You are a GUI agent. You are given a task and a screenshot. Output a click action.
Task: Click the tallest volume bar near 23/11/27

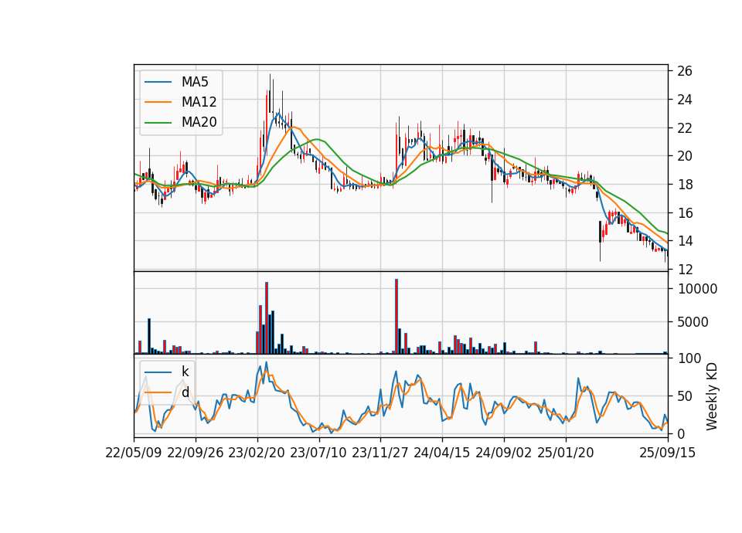coord(397,317)
